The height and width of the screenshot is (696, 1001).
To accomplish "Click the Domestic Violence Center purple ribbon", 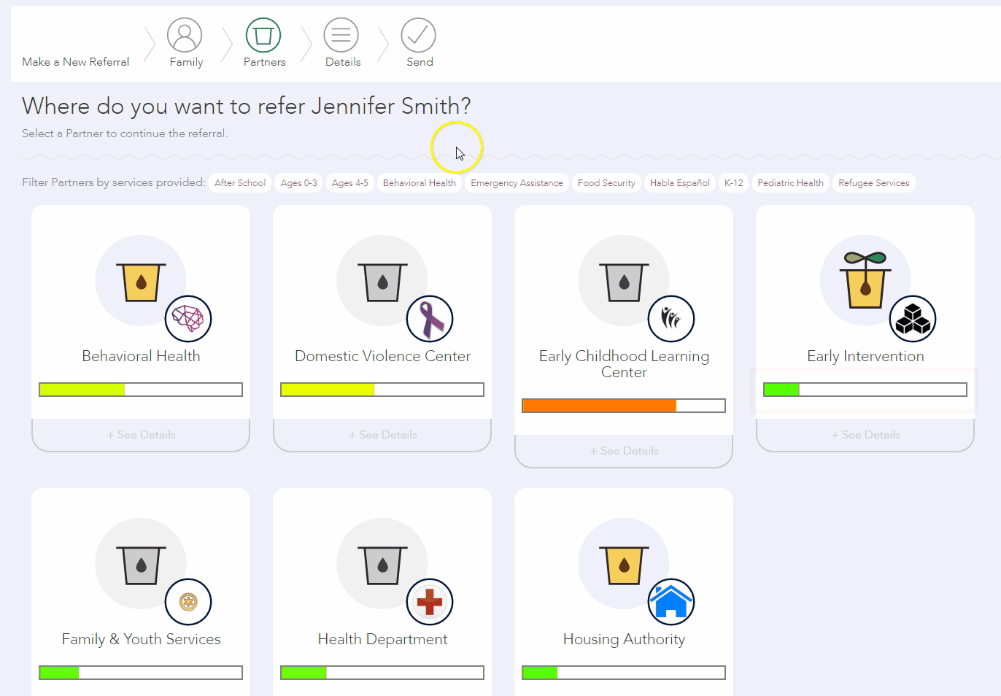I will click(x=430, y=319).
